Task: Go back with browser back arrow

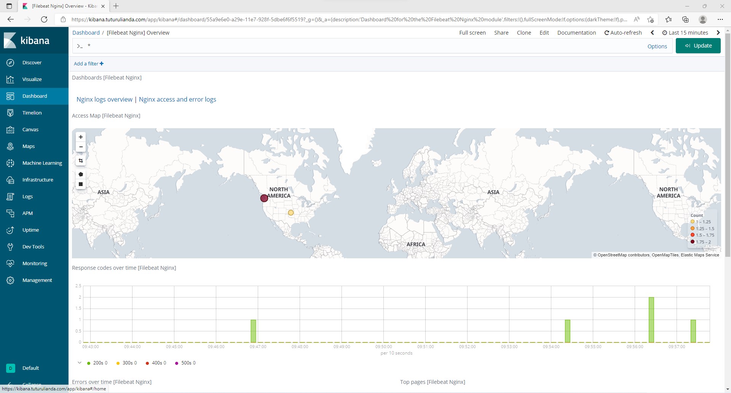Action: [x=11, y=19]
